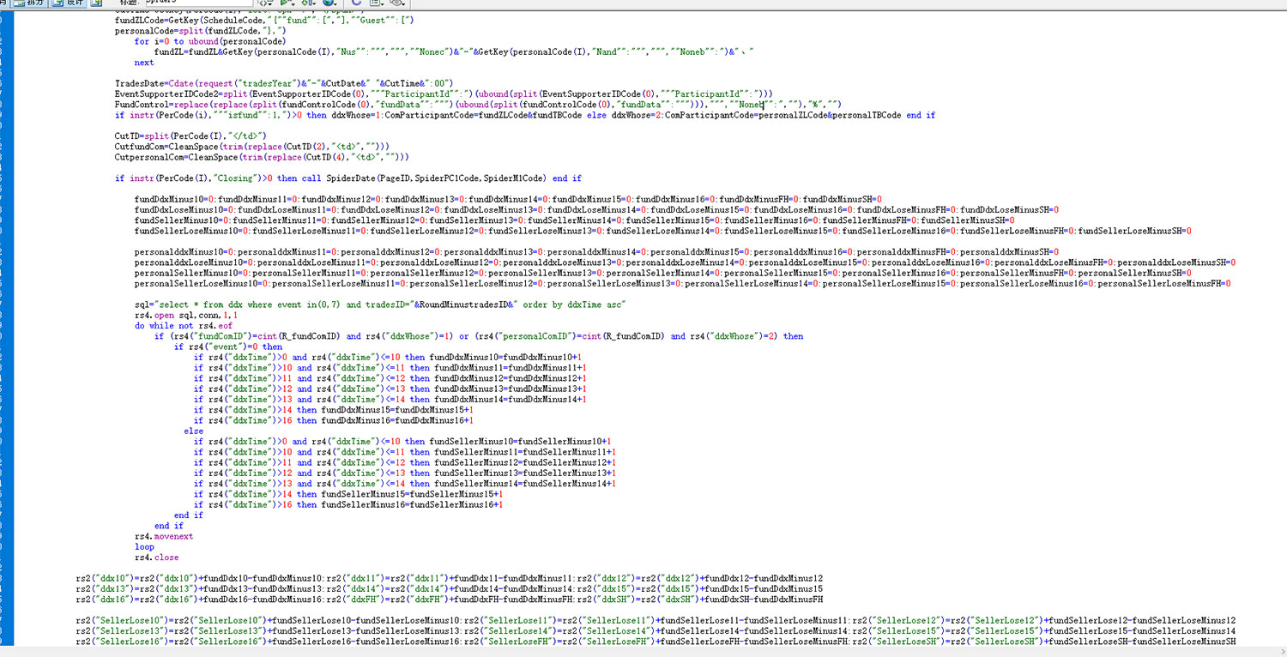Click the personalCode=split(fundZLCode line

coord(199,30)
